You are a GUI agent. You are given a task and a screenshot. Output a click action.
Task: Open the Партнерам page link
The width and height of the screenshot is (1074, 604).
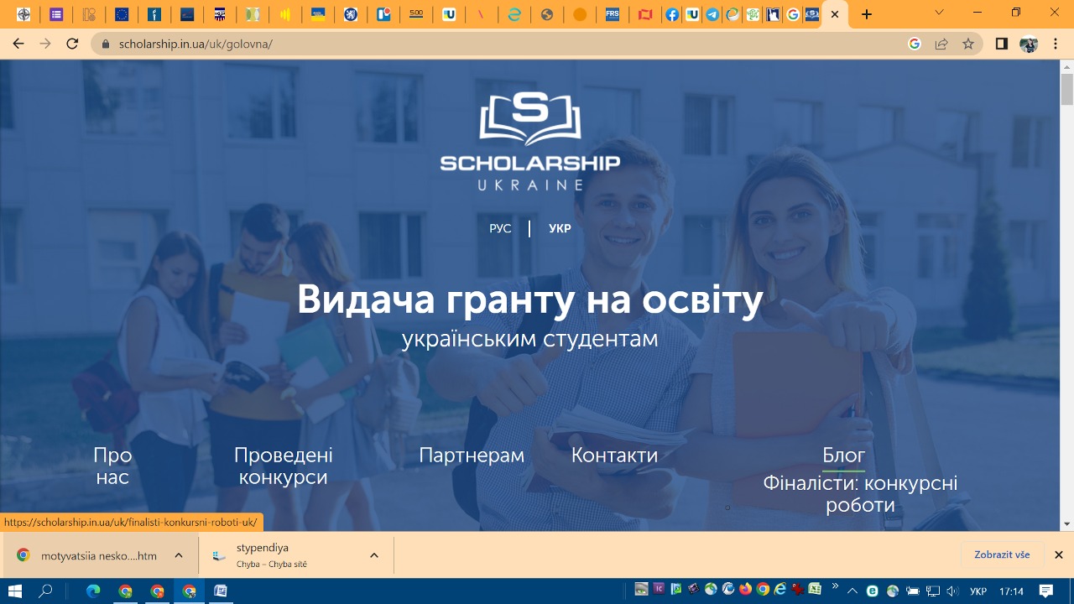(x=471, y=456)
